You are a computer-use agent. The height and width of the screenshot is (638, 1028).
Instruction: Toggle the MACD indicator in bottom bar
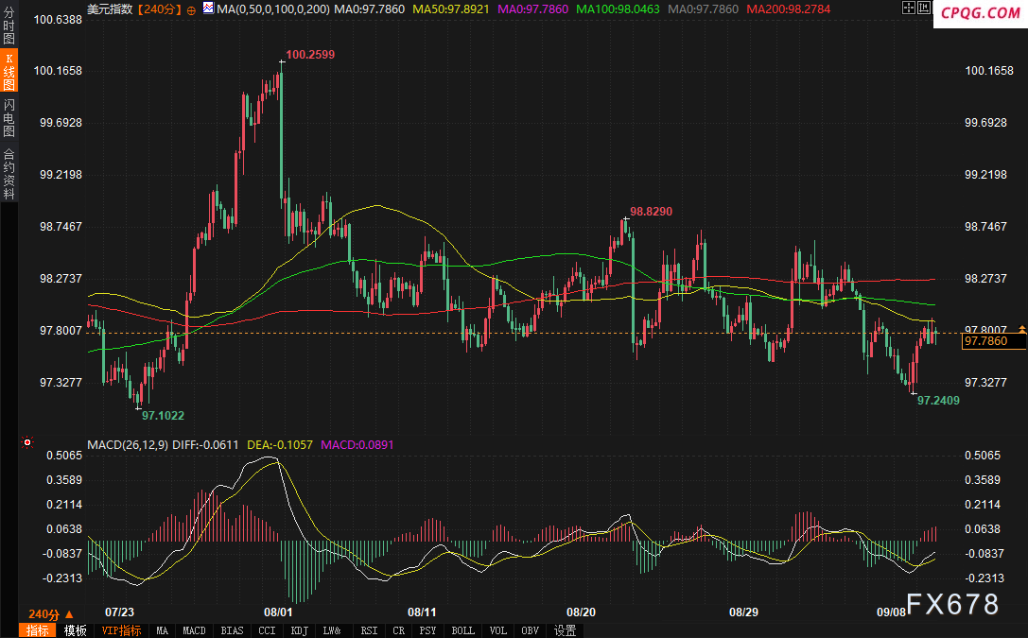tap(194, 630)
